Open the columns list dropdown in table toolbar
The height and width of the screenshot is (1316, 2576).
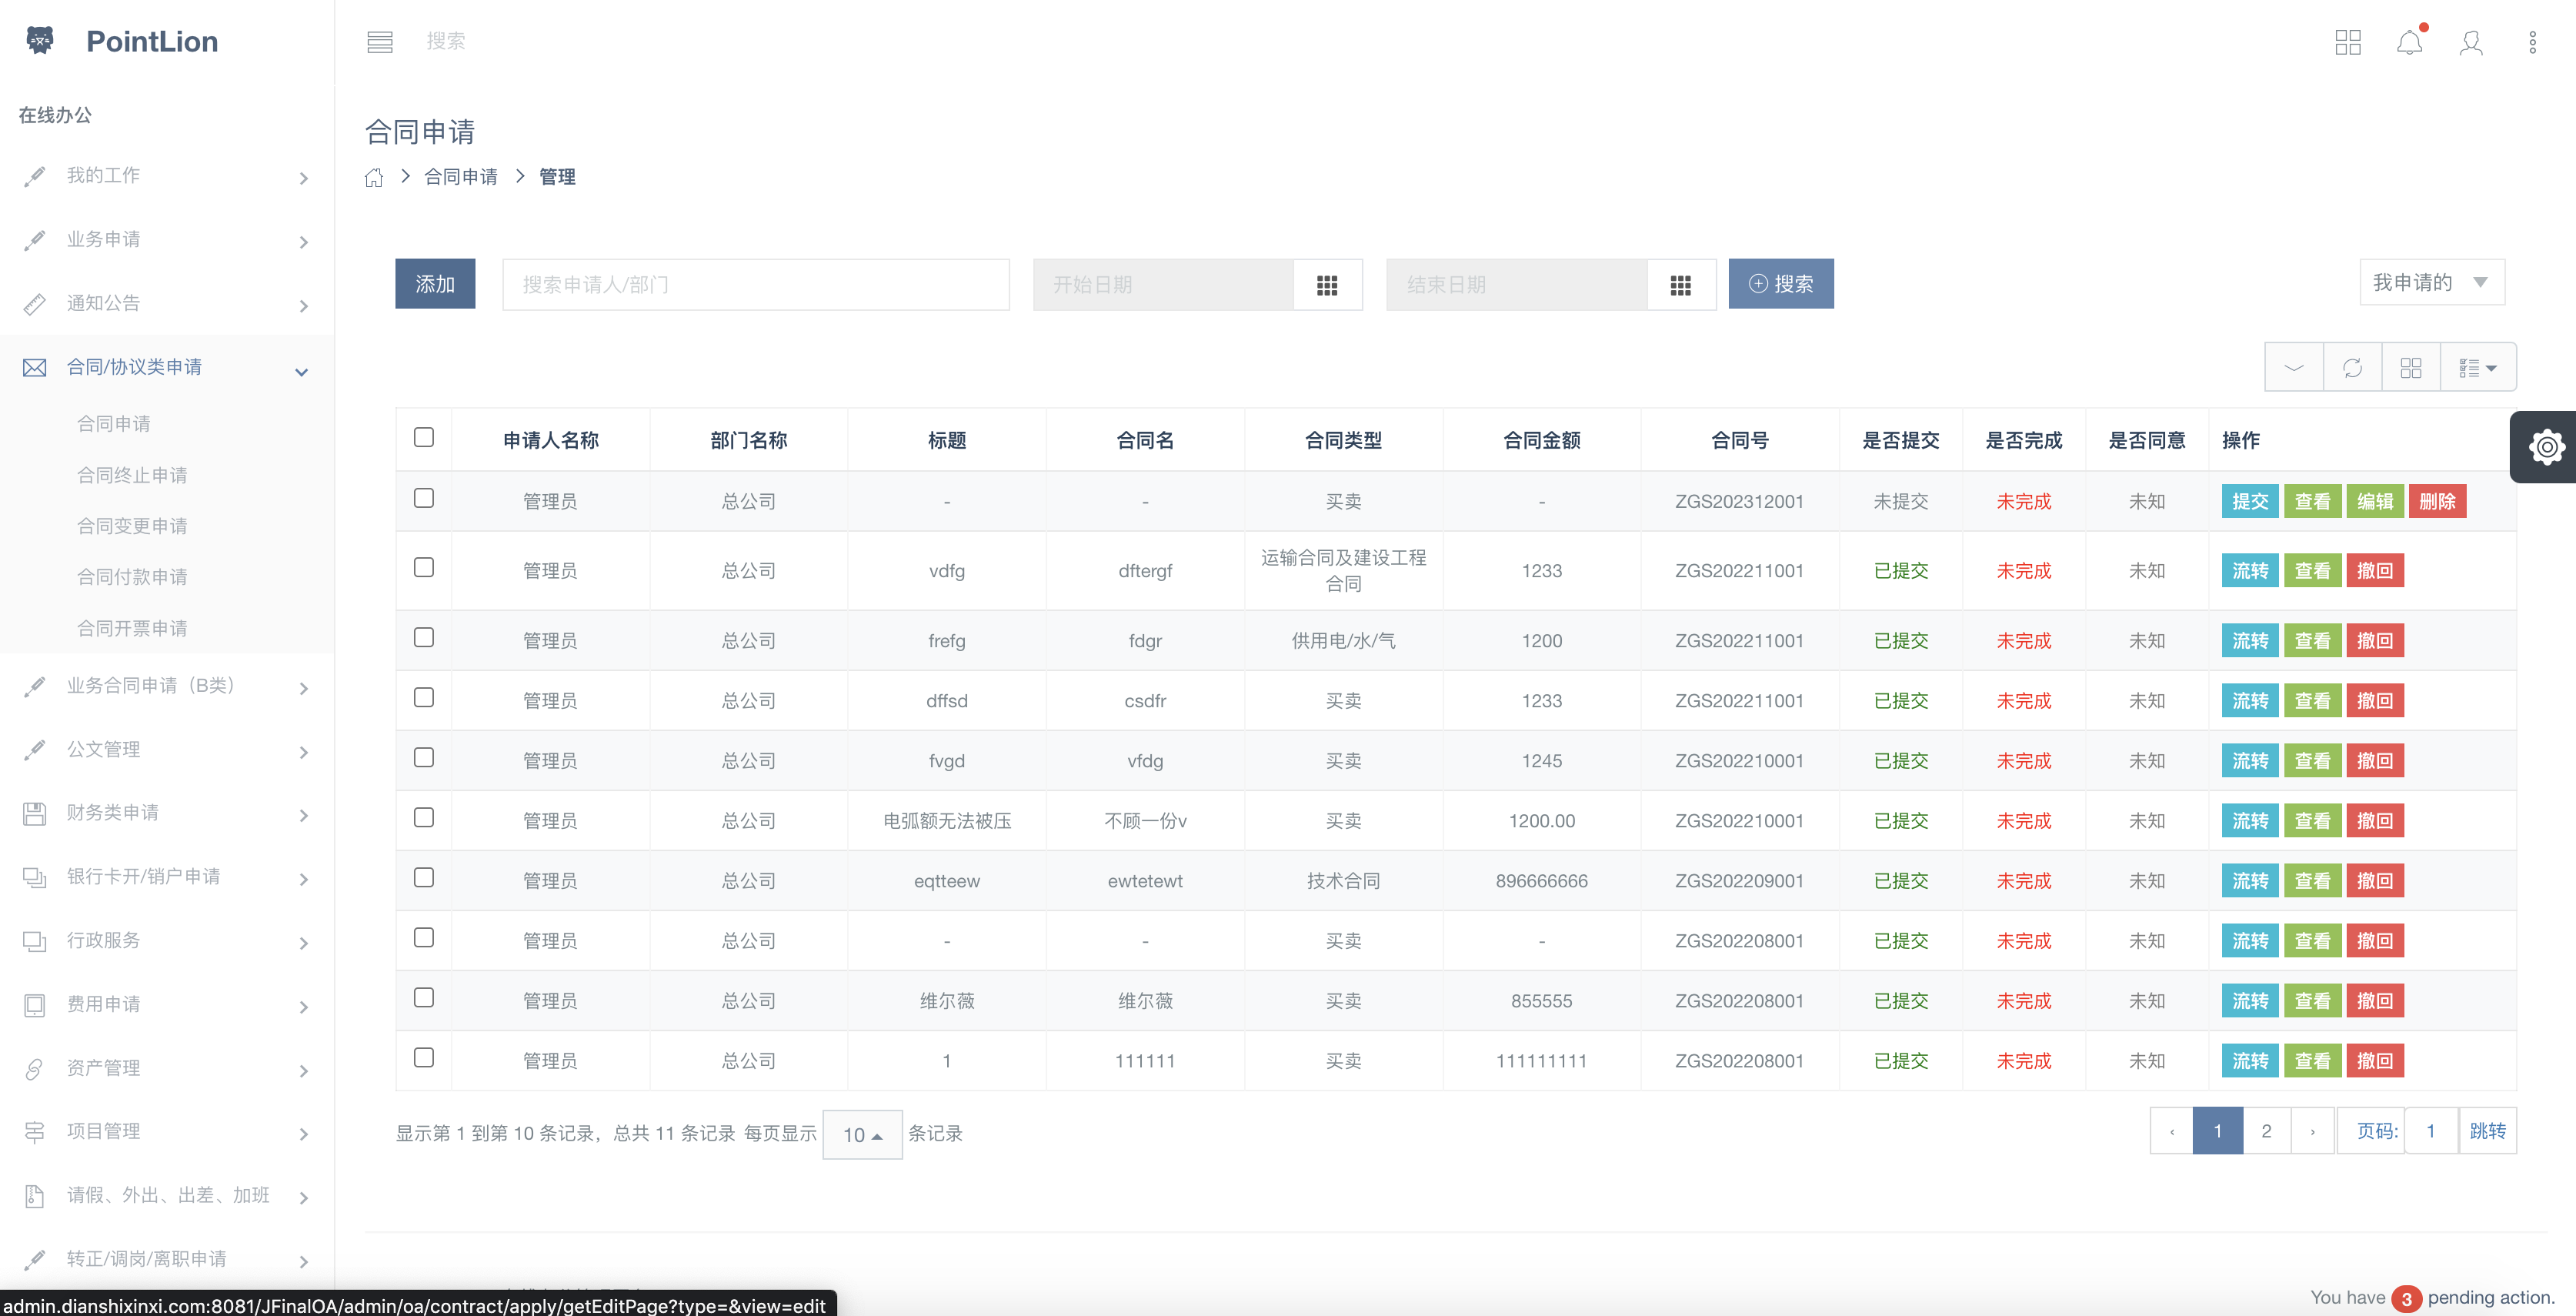click(2478, 368)
